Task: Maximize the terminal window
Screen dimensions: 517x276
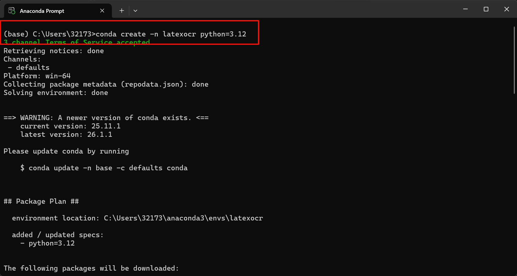Action: click(x=486, y=9)
